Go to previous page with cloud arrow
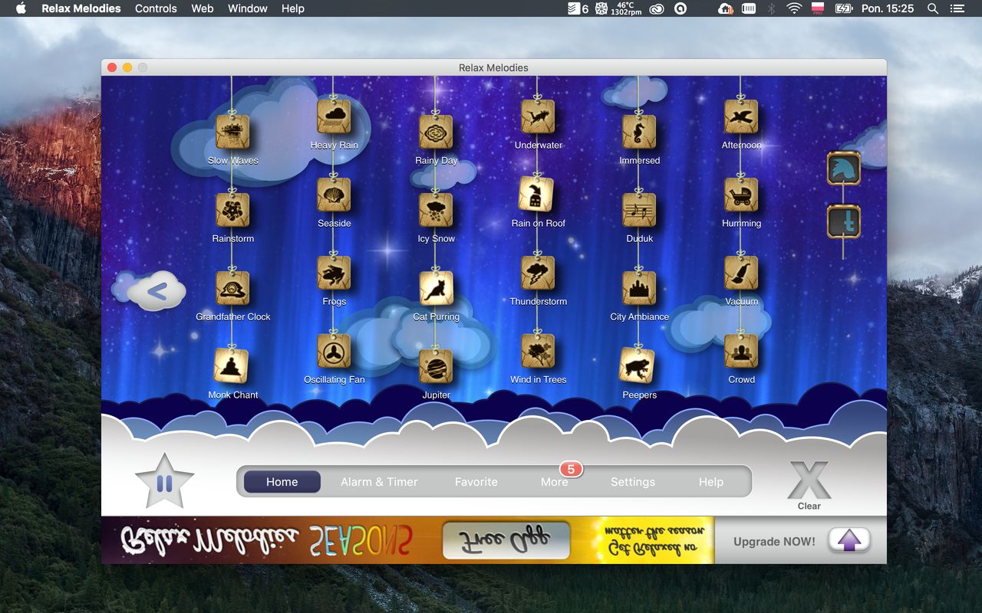This screenshot has width=982, height=613. 157,291
